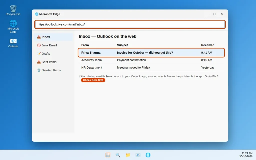Click the Received column header
The image size is (256, 160).
click(208, 45)
